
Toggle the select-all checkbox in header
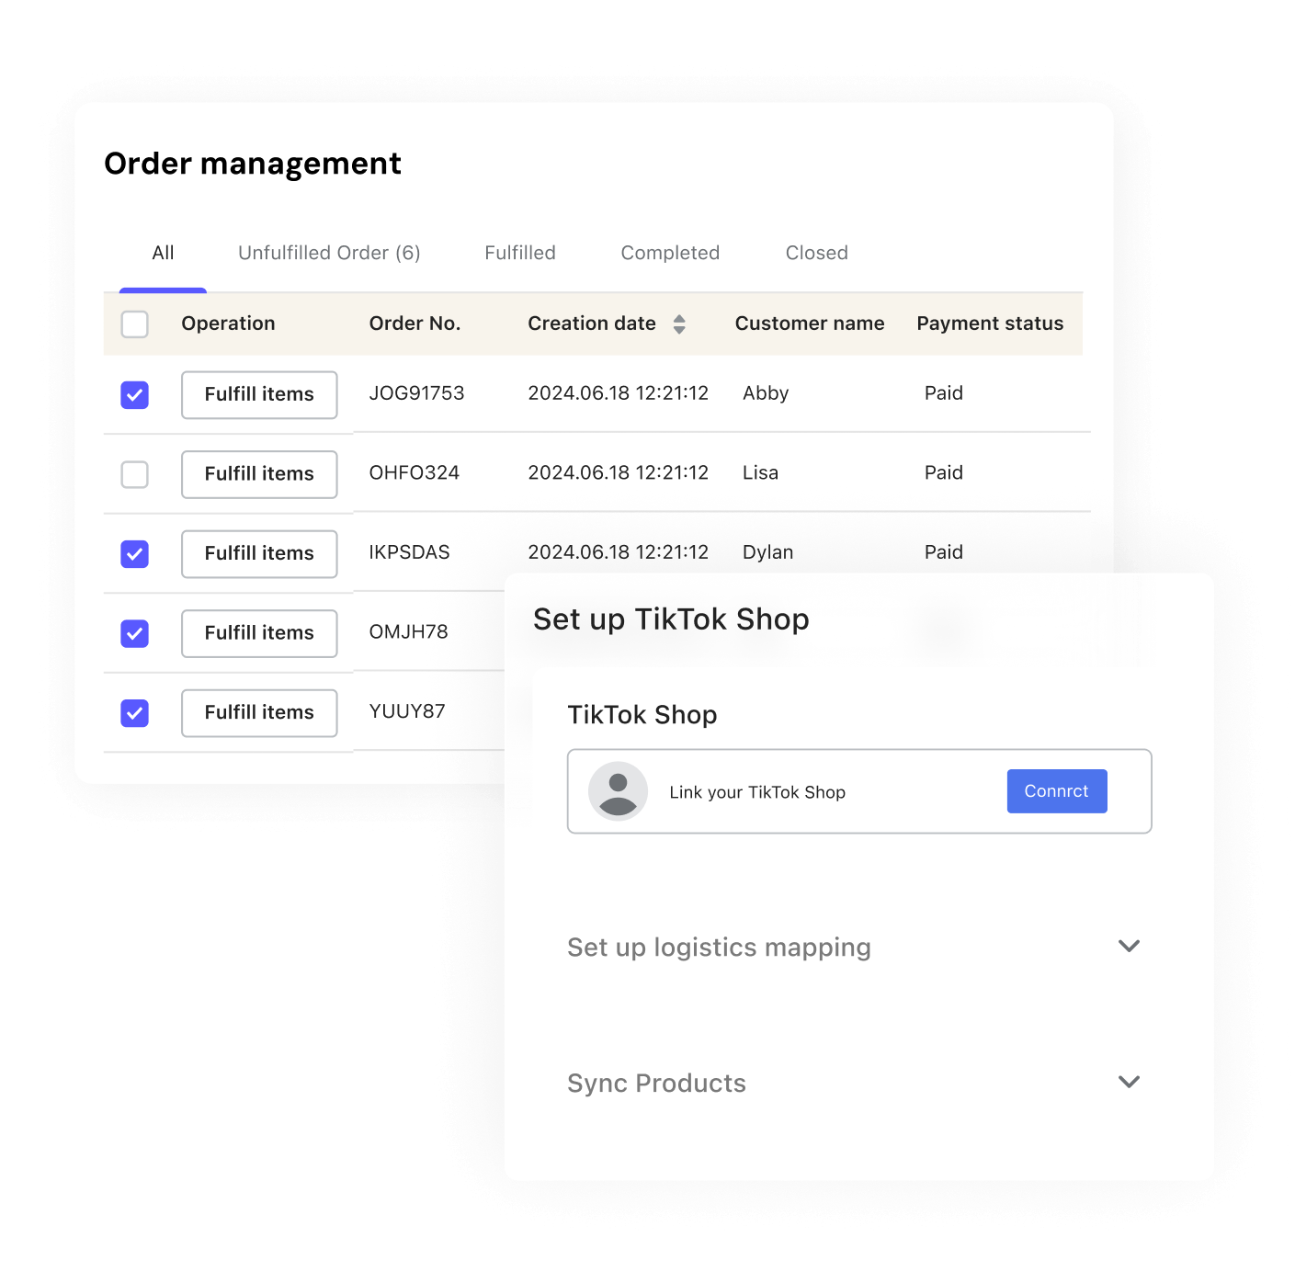pos(135,324)
